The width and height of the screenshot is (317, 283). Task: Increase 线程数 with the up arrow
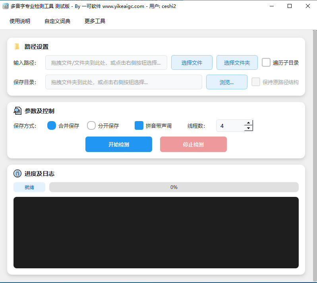click(x=248, y=123)
